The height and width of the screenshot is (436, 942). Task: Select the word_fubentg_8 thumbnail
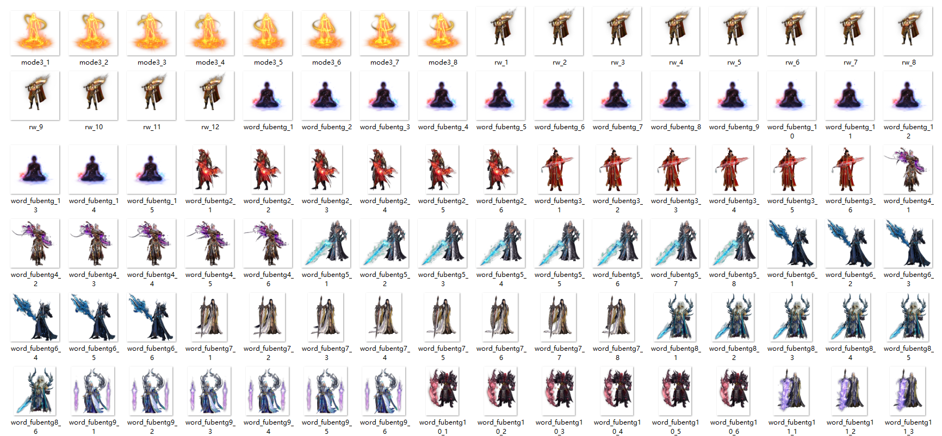coord(675,96)
